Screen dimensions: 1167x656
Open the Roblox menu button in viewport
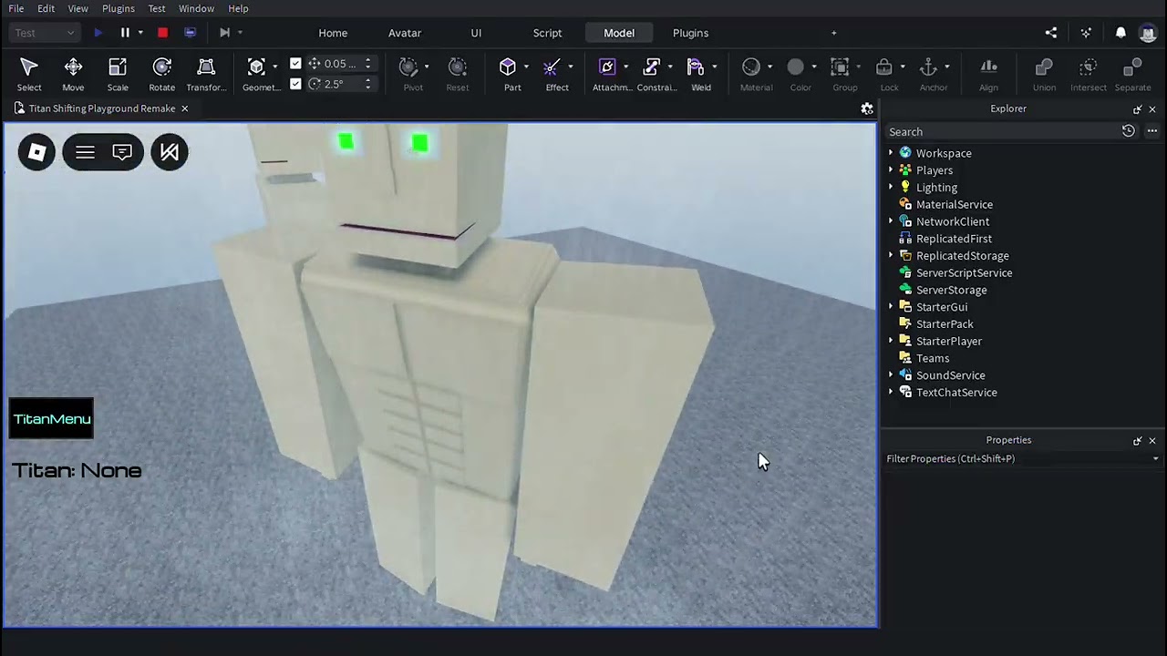coord(37,152)
